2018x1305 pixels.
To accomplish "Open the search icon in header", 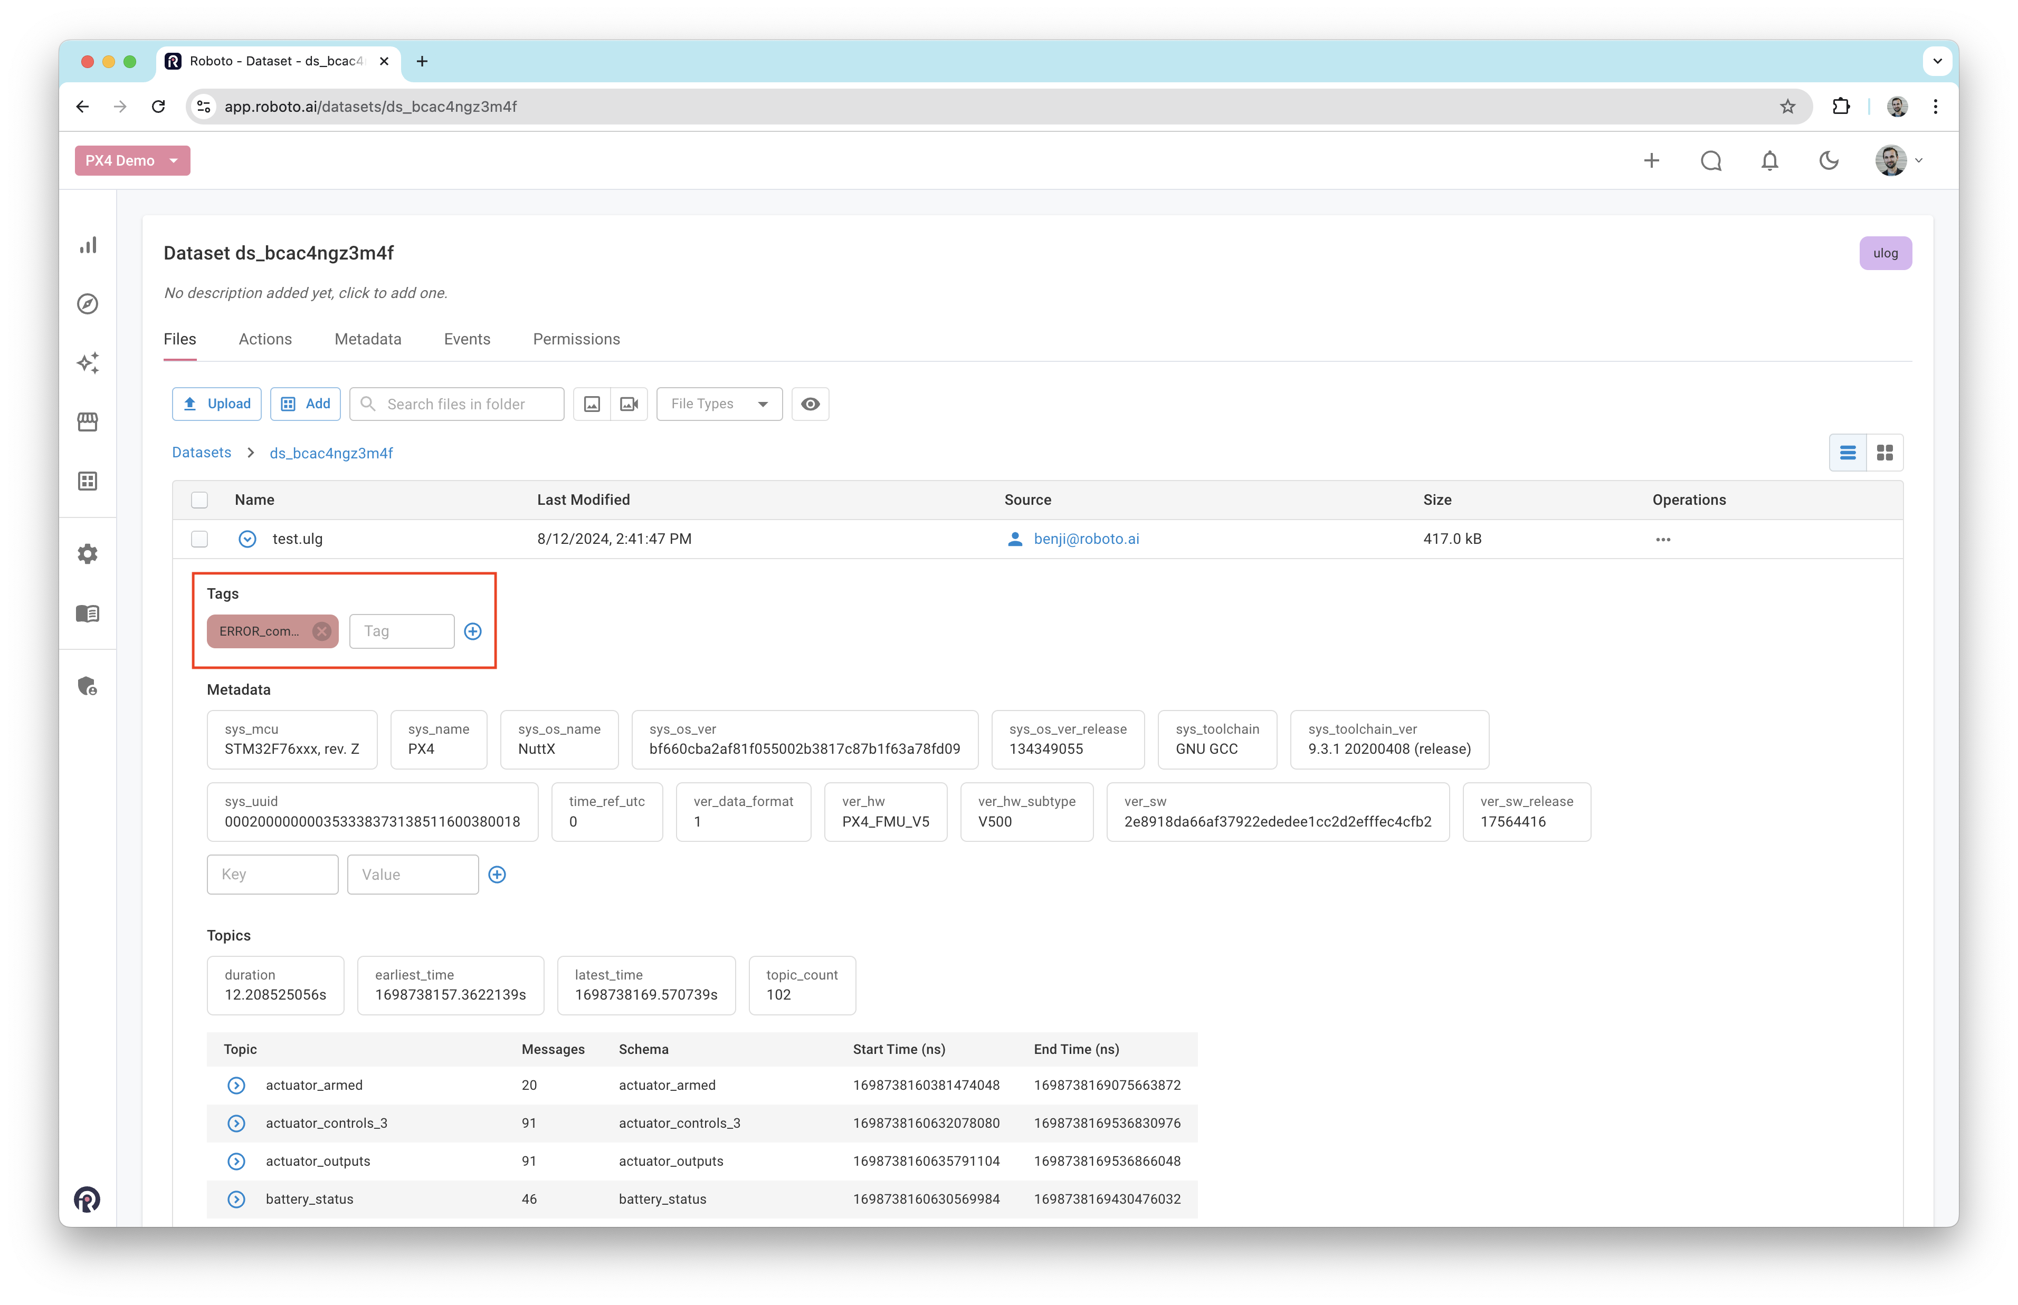I will (x=1711, y=161).
